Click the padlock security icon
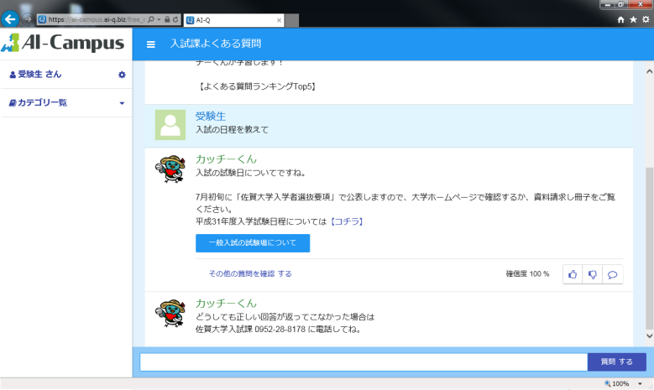The width and height of the screenshot is (654, 390). [167, 19]
